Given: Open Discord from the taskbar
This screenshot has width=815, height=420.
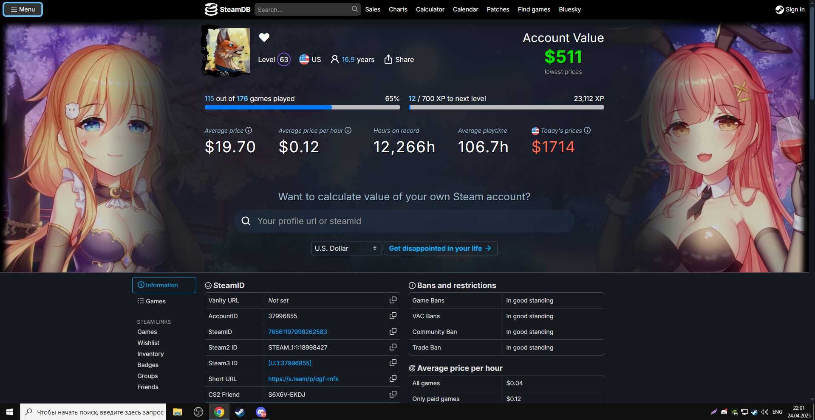Looking at the screenshot, I should (261, 412).
